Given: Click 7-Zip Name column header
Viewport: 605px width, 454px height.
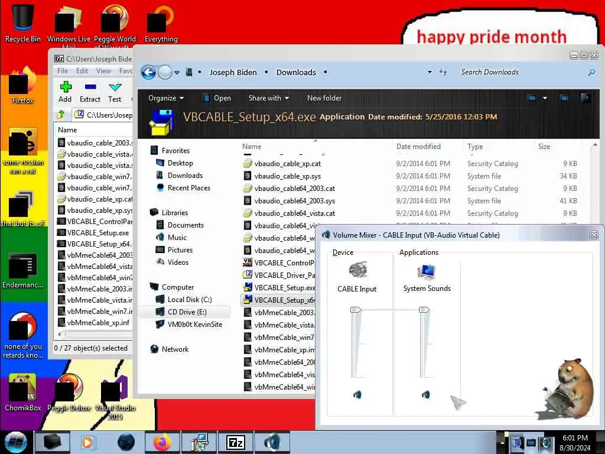Looking at the screenshot, I should (67, 129).
